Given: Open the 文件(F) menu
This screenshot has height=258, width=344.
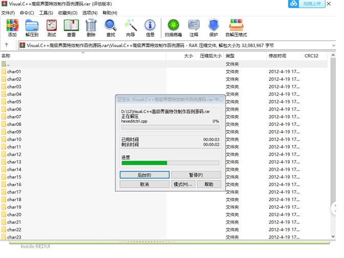Looking at the screenshot, I should click(x=8, y=13).
